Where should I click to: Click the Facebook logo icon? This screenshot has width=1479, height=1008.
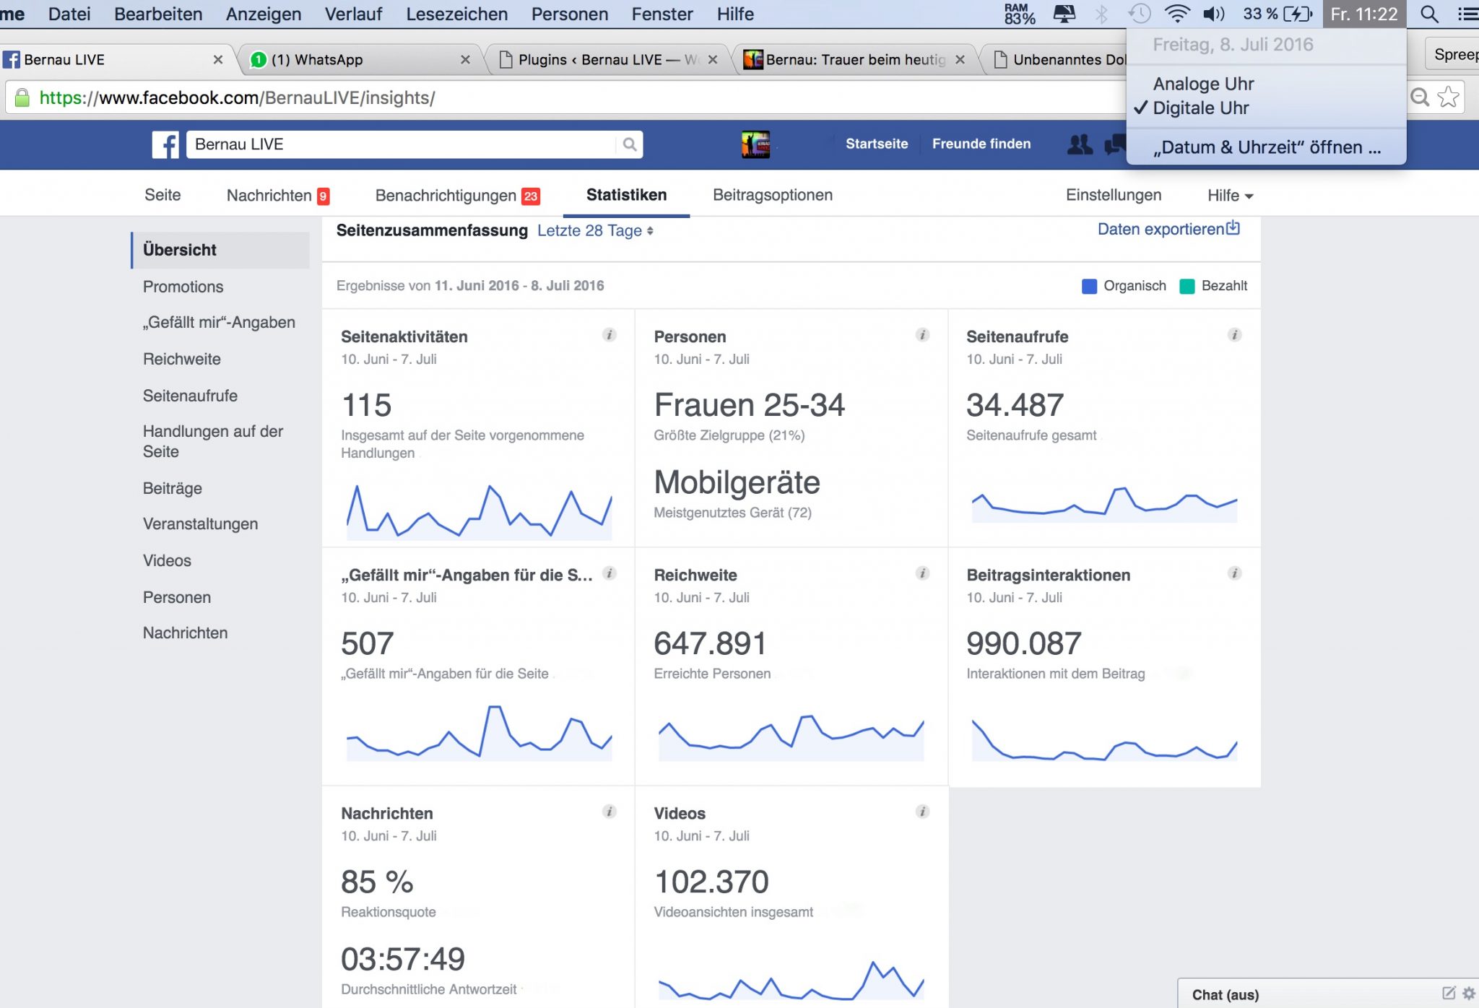pos(165,144)
